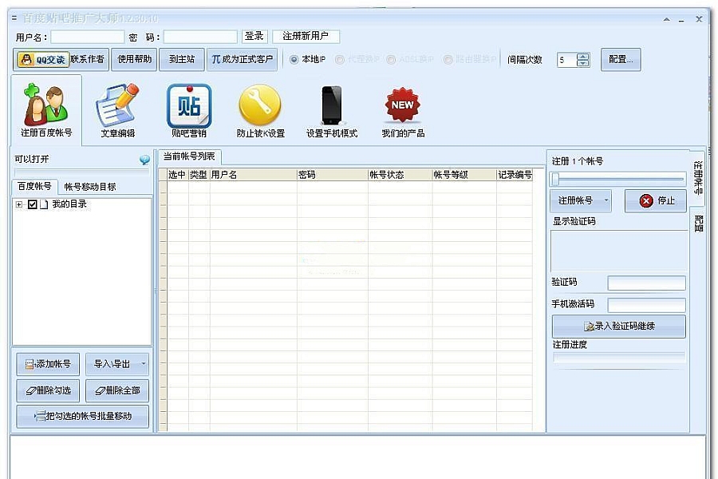Image resolution: width=718 pixels, height=479 pixels.
Task: Click the 帐号等级 column header
Action: pyautogui.click(x=464, y=175)
